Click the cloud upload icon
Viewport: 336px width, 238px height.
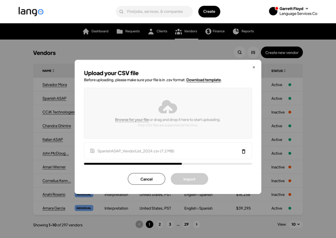(168, 107)
